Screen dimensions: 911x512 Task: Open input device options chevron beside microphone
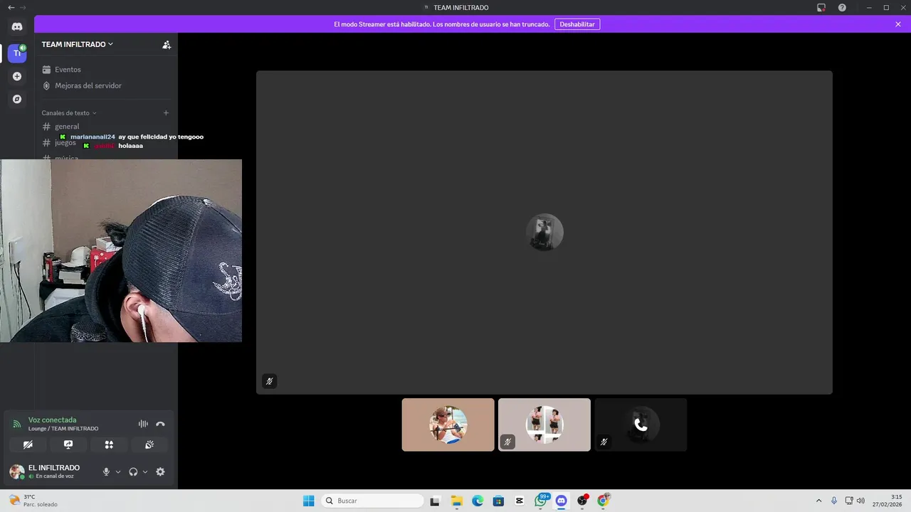pos(118,471)
